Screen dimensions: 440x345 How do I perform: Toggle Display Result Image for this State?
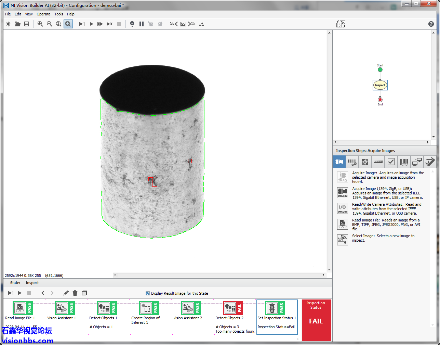pyautogui.click(x=148, y=293)
